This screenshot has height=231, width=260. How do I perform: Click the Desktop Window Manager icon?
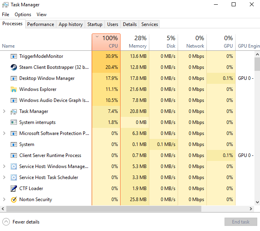(14, 78)
